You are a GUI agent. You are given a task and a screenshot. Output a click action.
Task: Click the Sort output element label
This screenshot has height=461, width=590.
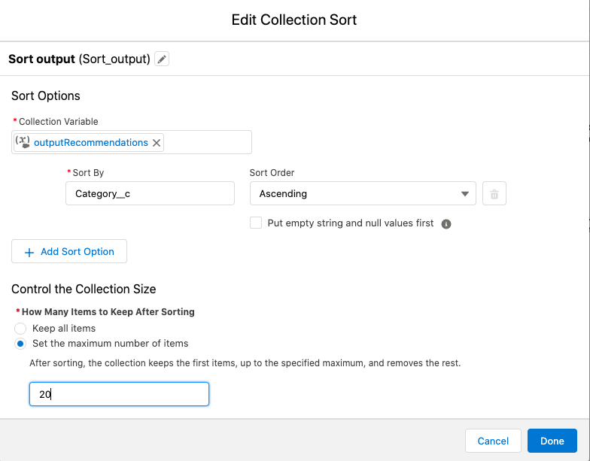click(42, 59)
